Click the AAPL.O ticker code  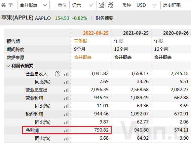43,18
